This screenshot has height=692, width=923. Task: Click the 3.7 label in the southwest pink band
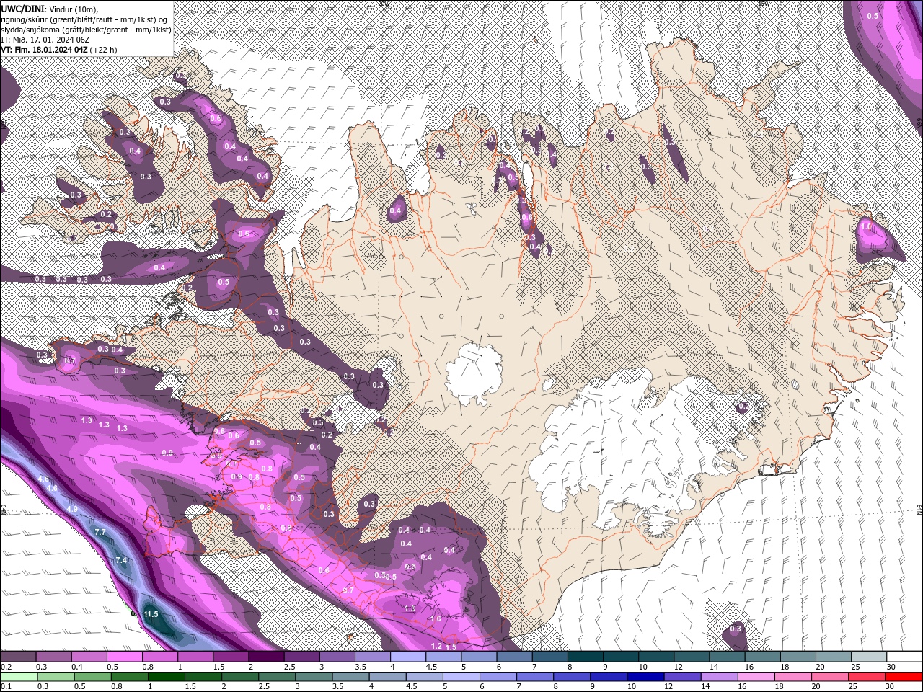tap(348, 590)
